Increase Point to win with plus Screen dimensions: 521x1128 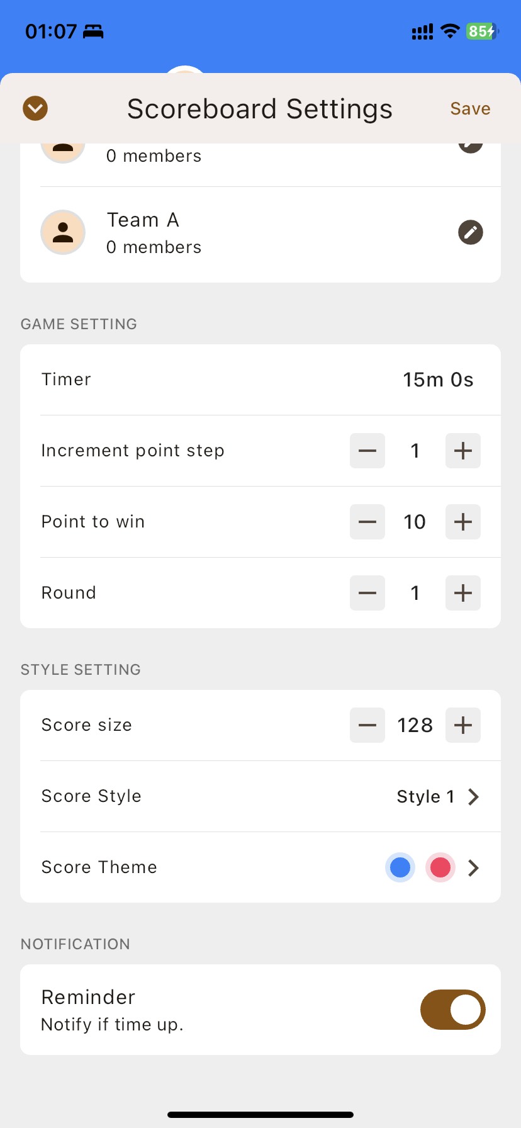pyautogui.click(x=463, y=522)
